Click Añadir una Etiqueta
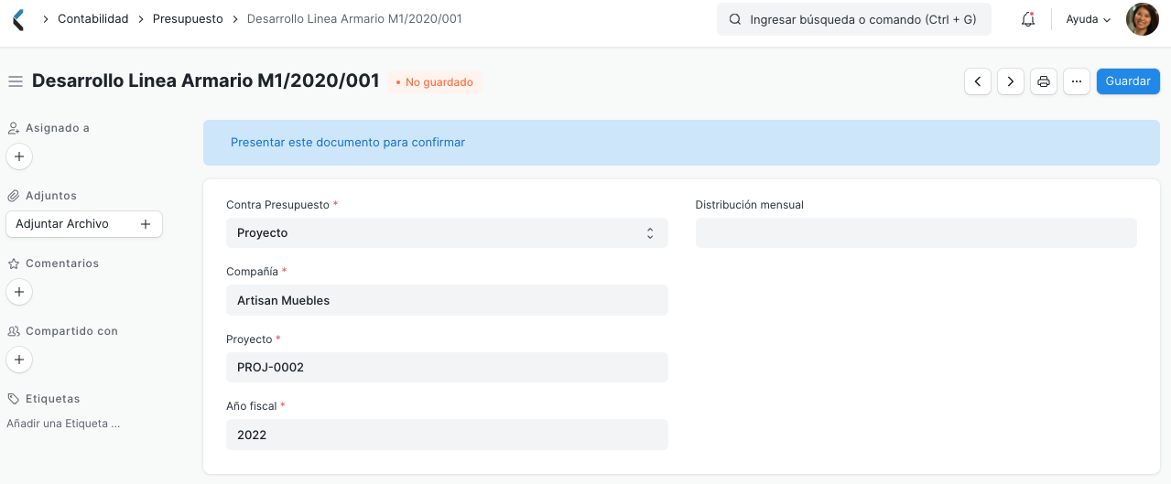Image resolution: width=1171 pixels, height=484 pixels. [63, 424]
